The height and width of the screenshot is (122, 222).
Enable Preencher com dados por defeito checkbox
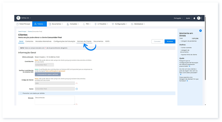click(x=21, y=93)
